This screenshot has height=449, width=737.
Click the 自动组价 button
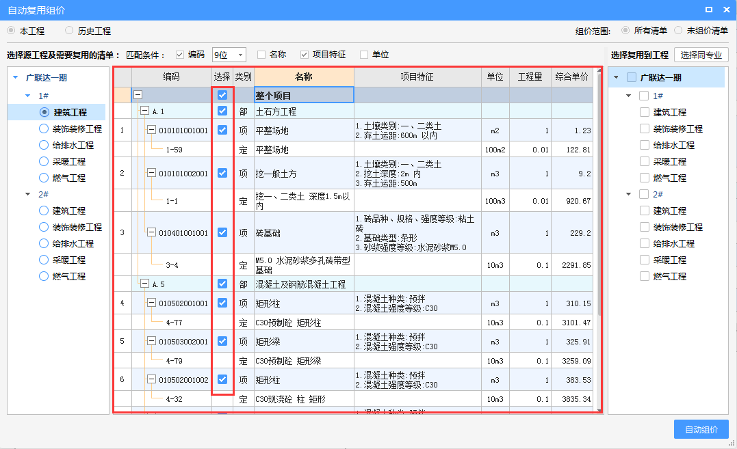tap(701, 429)
